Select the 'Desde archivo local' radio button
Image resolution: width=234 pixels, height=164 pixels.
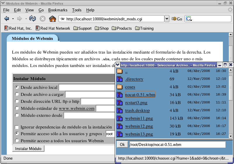17,87
